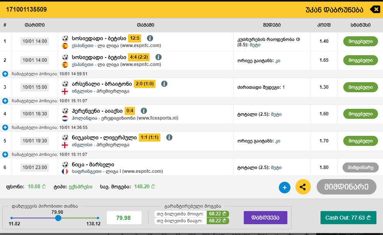
Task: Click ესპანეთი league link in row 1
Action: (83, 46)
